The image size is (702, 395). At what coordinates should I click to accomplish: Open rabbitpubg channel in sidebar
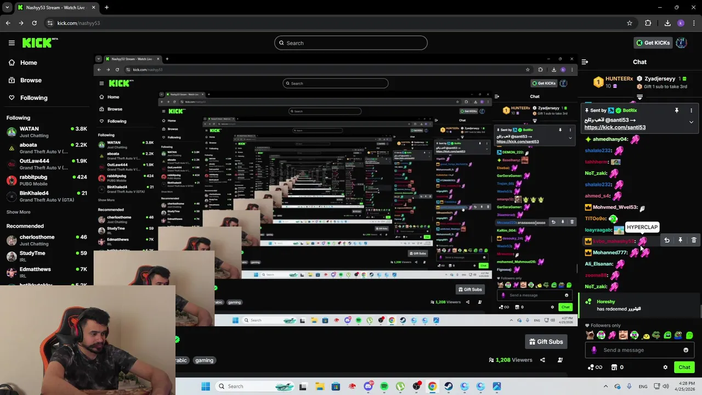47,180
